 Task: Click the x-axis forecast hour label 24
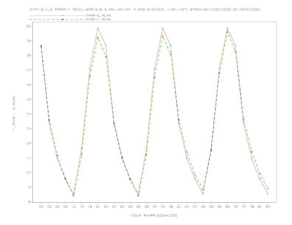pos(106,207)
